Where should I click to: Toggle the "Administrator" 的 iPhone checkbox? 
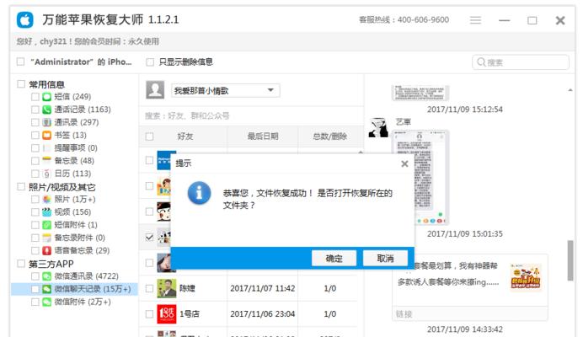21,62
